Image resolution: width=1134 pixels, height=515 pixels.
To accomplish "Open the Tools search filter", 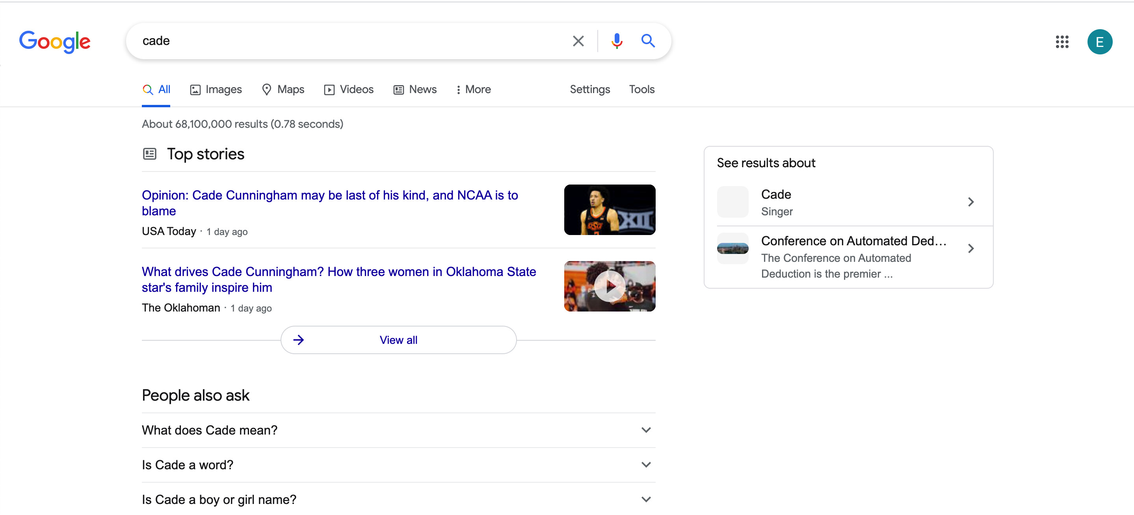I will 641,90.
